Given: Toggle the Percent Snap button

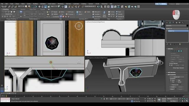Looking at the screenshot, I should [76, 7].
